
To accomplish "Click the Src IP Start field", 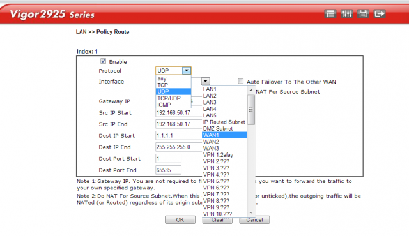I will click(179, 113).
